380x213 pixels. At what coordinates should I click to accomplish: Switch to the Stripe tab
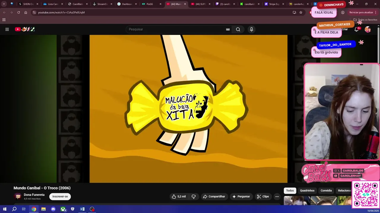point(274,4)
